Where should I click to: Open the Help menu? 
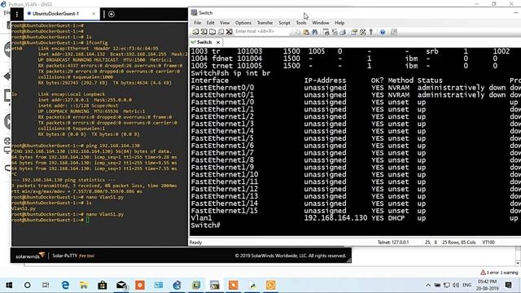click(x=339, y=23)
